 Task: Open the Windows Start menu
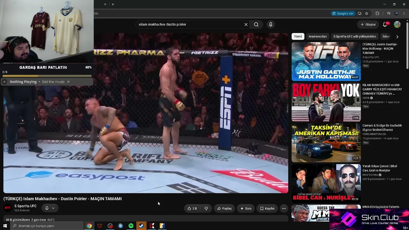click(5, 226)
